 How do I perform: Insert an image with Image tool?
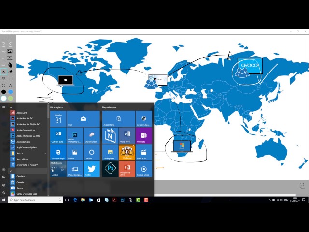(x=10, y=52)
